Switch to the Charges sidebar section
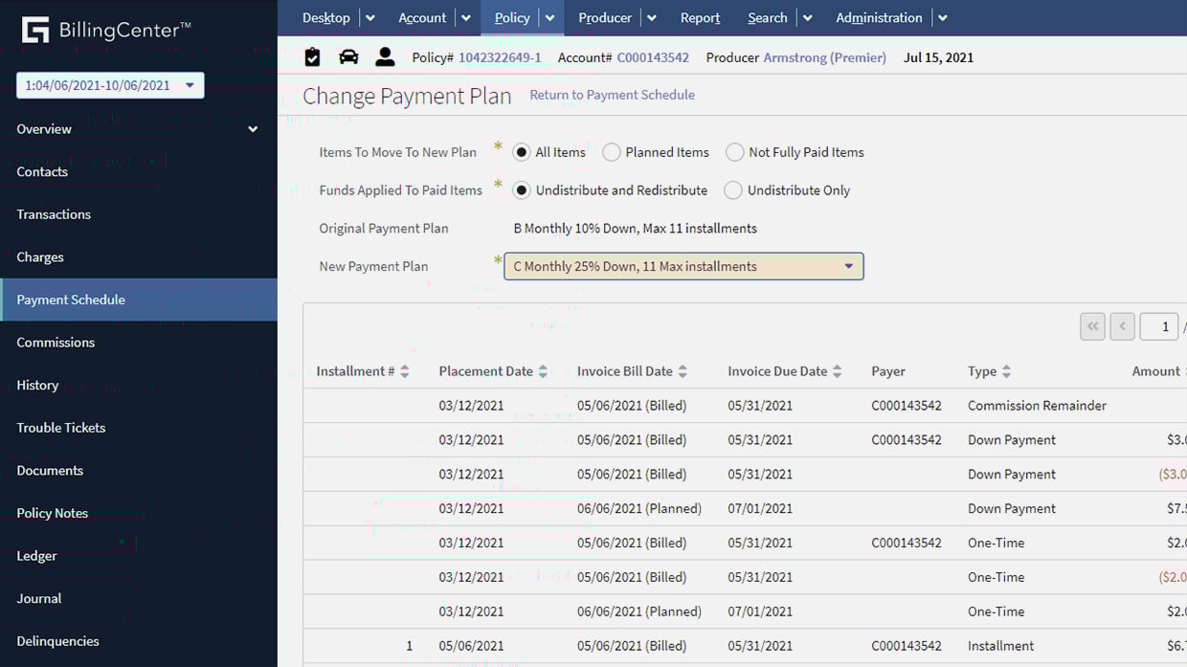This screenshot has height=667, width=1187. 40,256
